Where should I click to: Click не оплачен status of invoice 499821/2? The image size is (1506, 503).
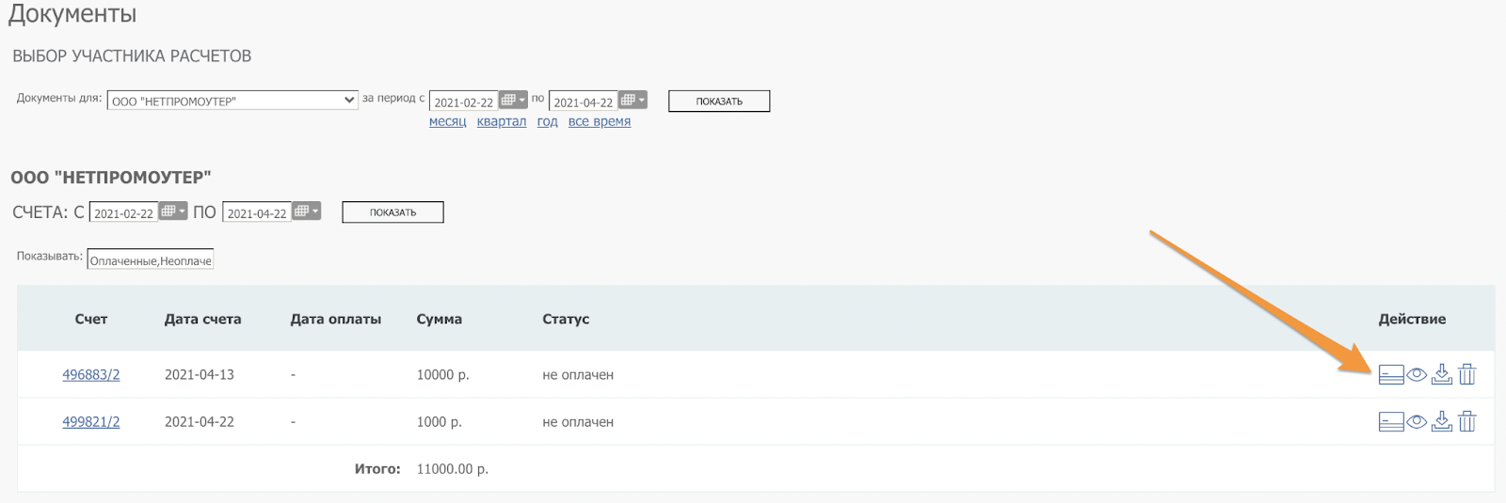[578, 421]
